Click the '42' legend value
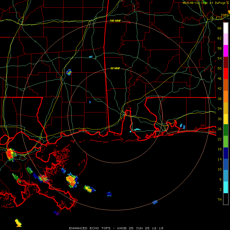The width and height of the screenshot is (230, 230). [x=220, y=88]
